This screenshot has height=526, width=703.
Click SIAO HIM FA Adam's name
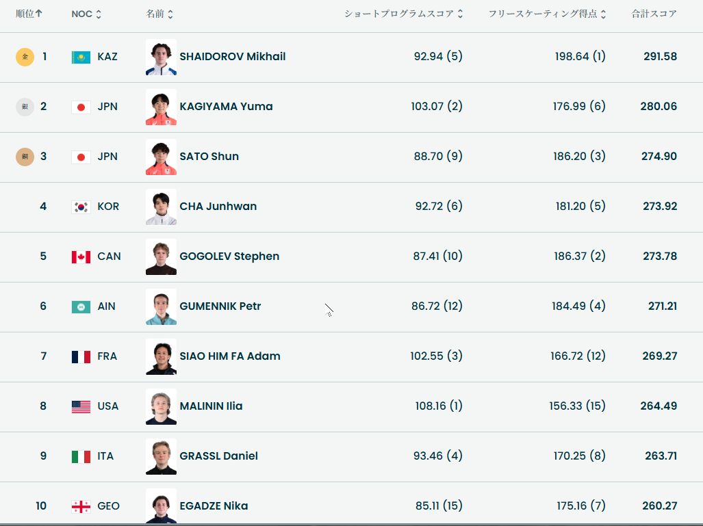tap(229, 356)
